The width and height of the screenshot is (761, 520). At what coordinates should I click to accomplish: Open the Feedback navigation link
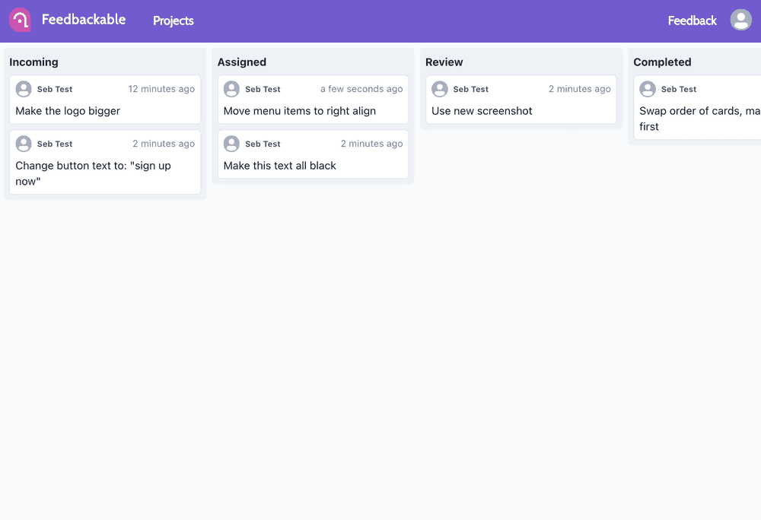(692, 21)
